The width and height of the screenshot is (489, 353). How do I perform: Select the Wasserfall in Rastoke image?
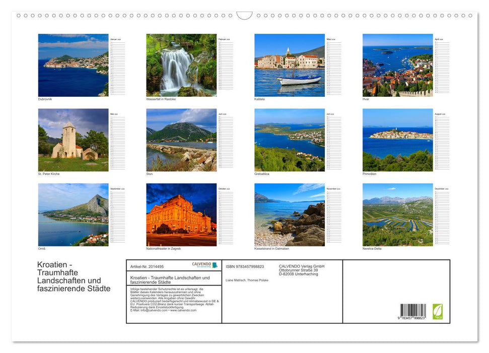pyautogui.click(x=180, y=65)
